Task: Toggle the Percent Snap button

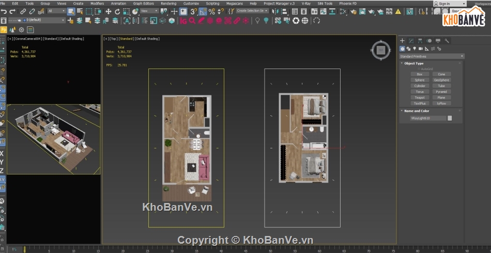Action: tap(212, 11)
